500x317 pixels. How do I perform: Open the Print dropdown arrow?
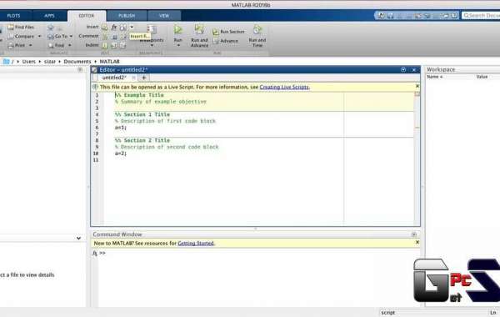coord(31,45)
